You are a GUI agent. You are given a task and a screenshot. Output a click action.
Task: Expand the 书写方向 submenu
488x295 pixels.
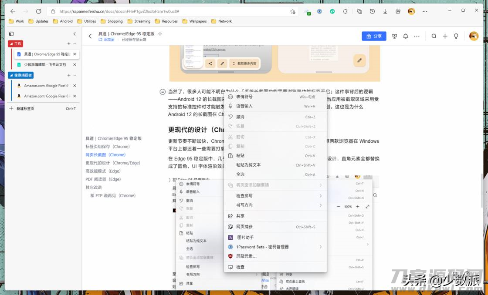(275, 205)
